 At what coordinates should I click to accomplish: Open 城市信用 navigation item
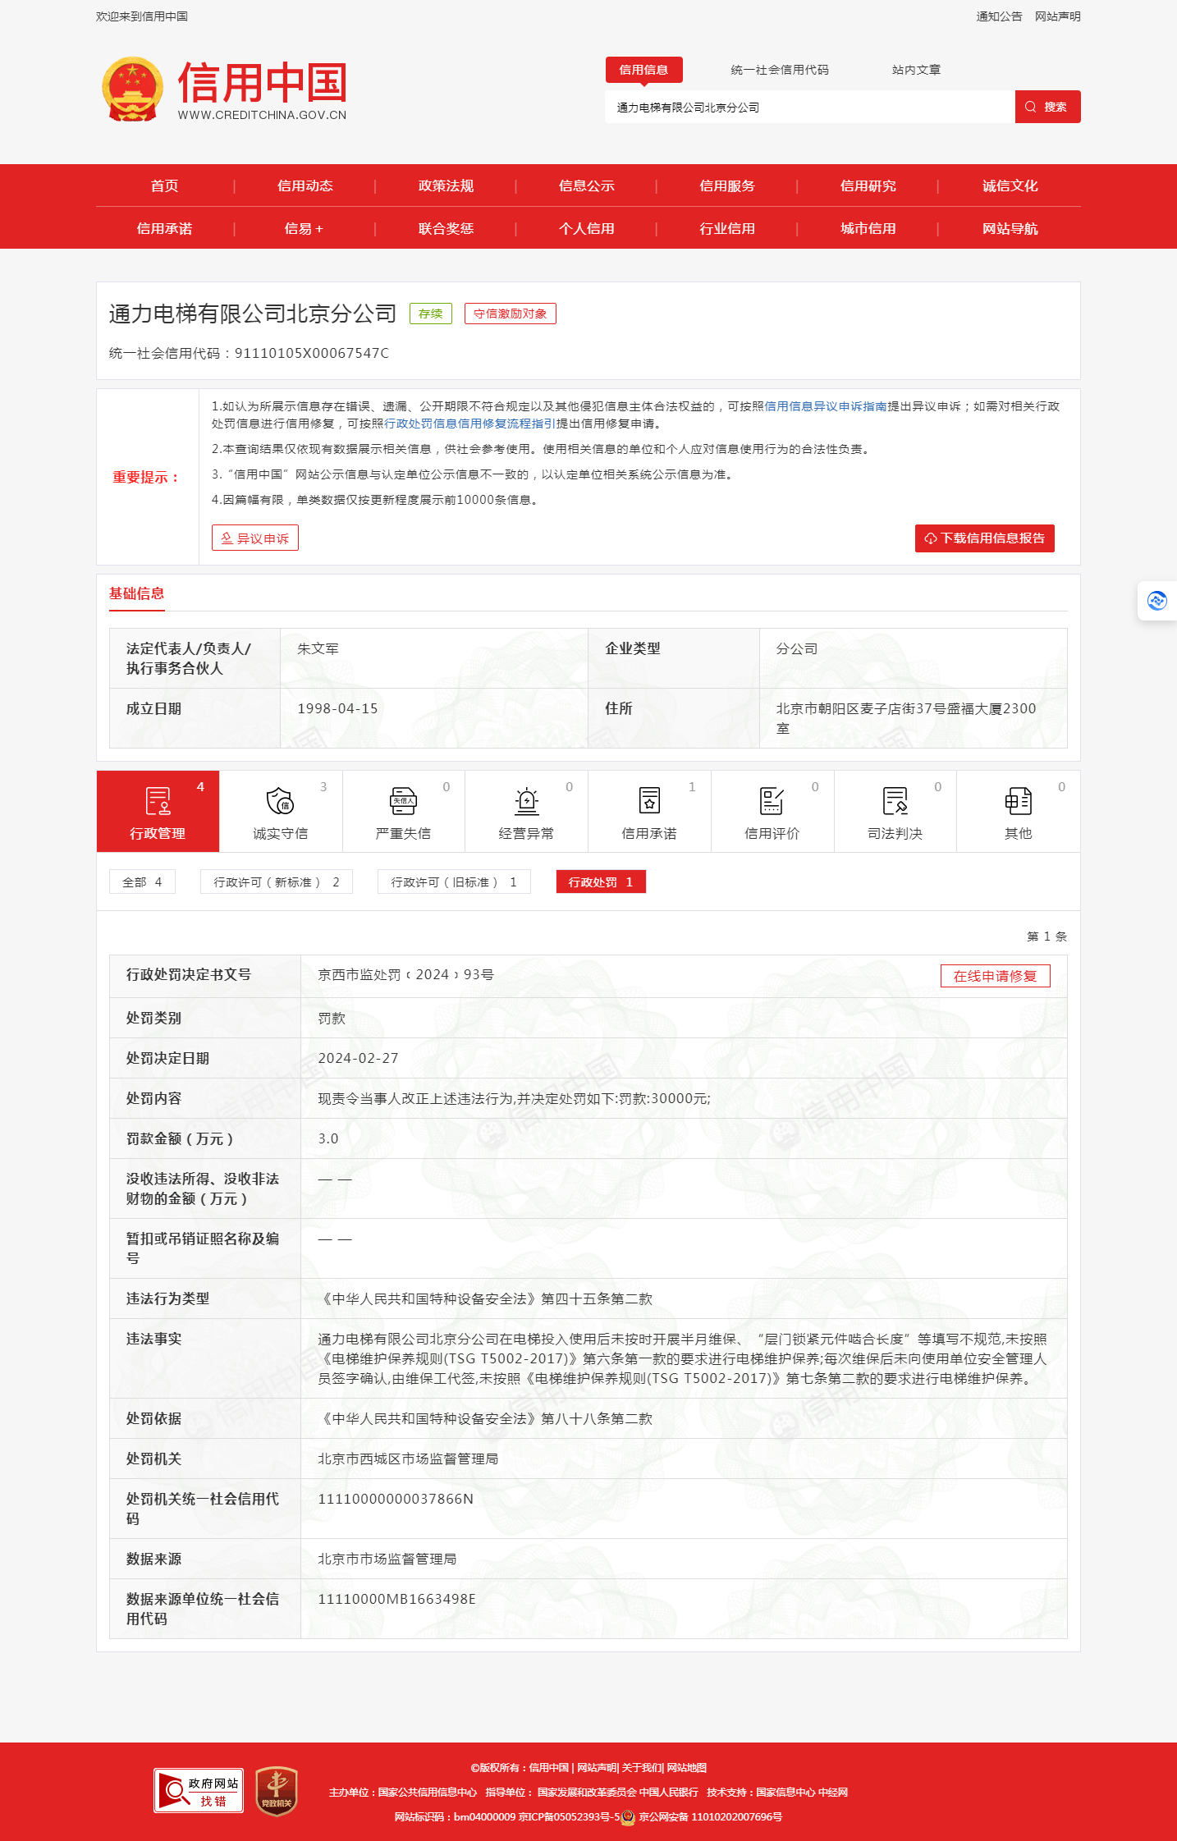click(868, 228)
